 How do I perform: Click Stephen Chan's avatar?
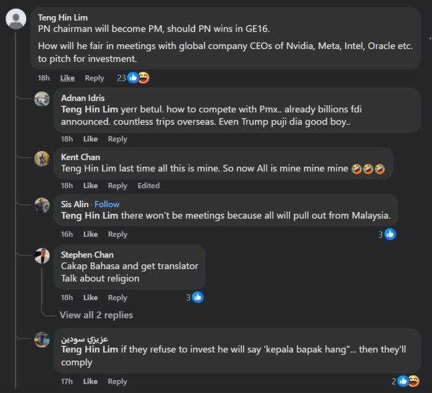click(x=42, y=256)
